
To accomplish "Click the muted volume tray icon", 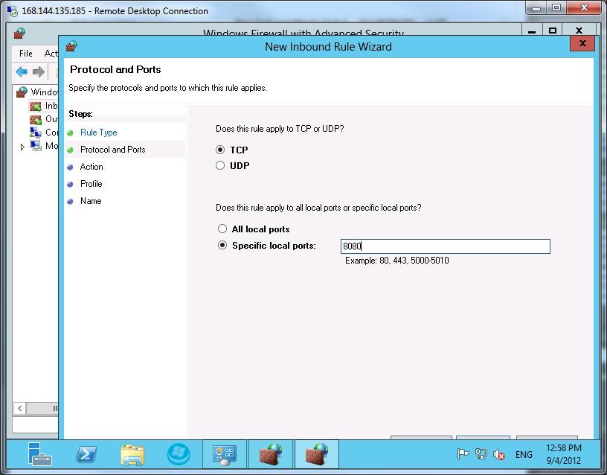I will [499, 454].
